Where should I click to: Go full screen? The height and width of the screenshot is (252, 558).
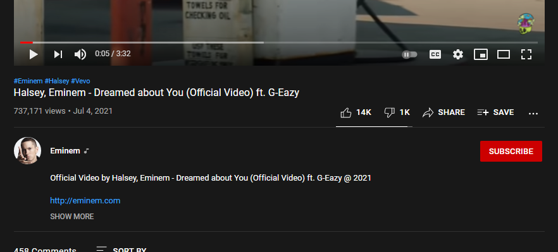[x=526, y=54]
